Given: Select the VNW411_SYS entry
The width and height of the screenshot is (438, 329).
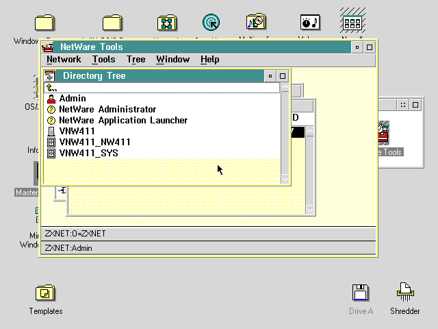Looking at the screenshot, I should (88, 153).
